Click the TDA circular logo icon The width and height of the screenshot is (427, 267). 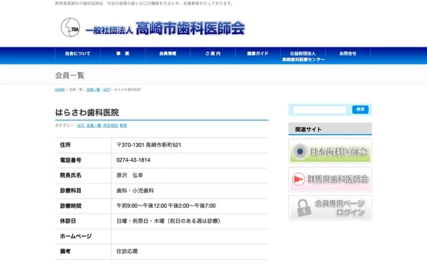pyautogui.click(x=70, y=27)
